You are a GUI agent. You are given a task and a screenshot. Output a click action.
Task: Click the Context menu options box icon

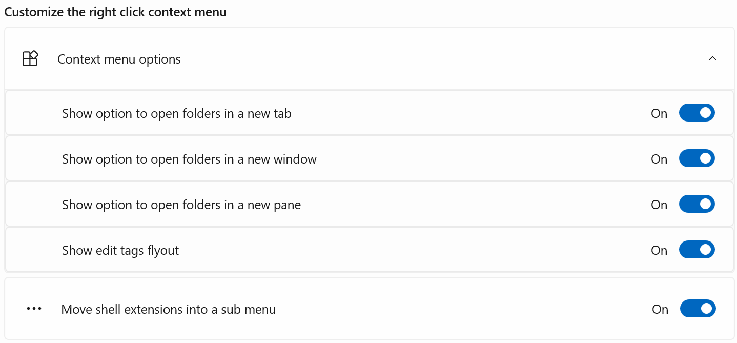point(30,58)
